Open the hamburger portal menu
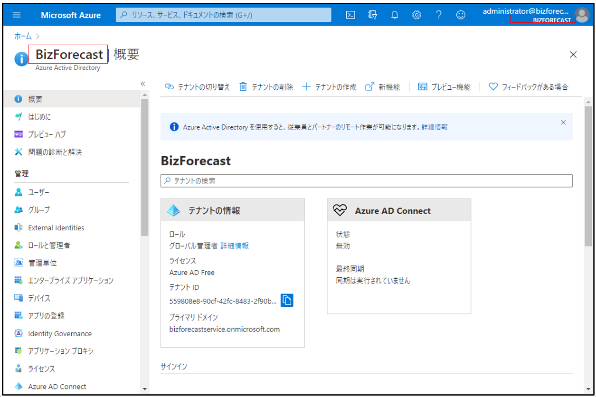This screenshot has height=397, width=596. (17, 15)
